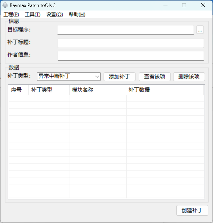Open the 工程(P) menu
This screenshot has width=213, height=223.
[11, 15]
